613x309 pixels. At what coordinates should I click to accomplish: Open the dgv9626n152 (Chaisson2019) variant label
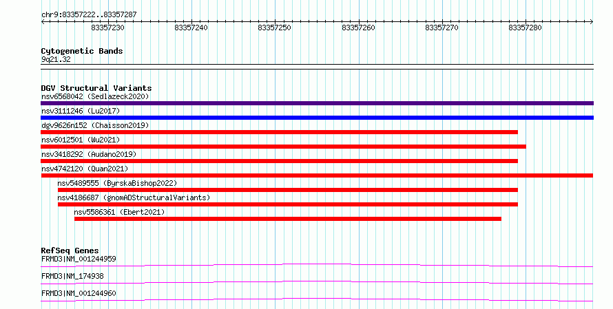tap(95, 125)
